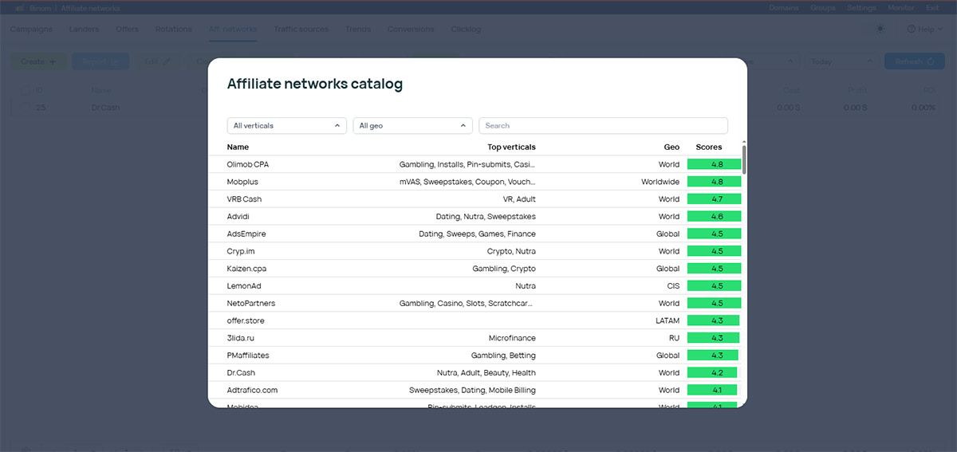This screenshot has width=957, height=452.
Task: Sort catalog by Top verticals header
Action: click(511, 147)
